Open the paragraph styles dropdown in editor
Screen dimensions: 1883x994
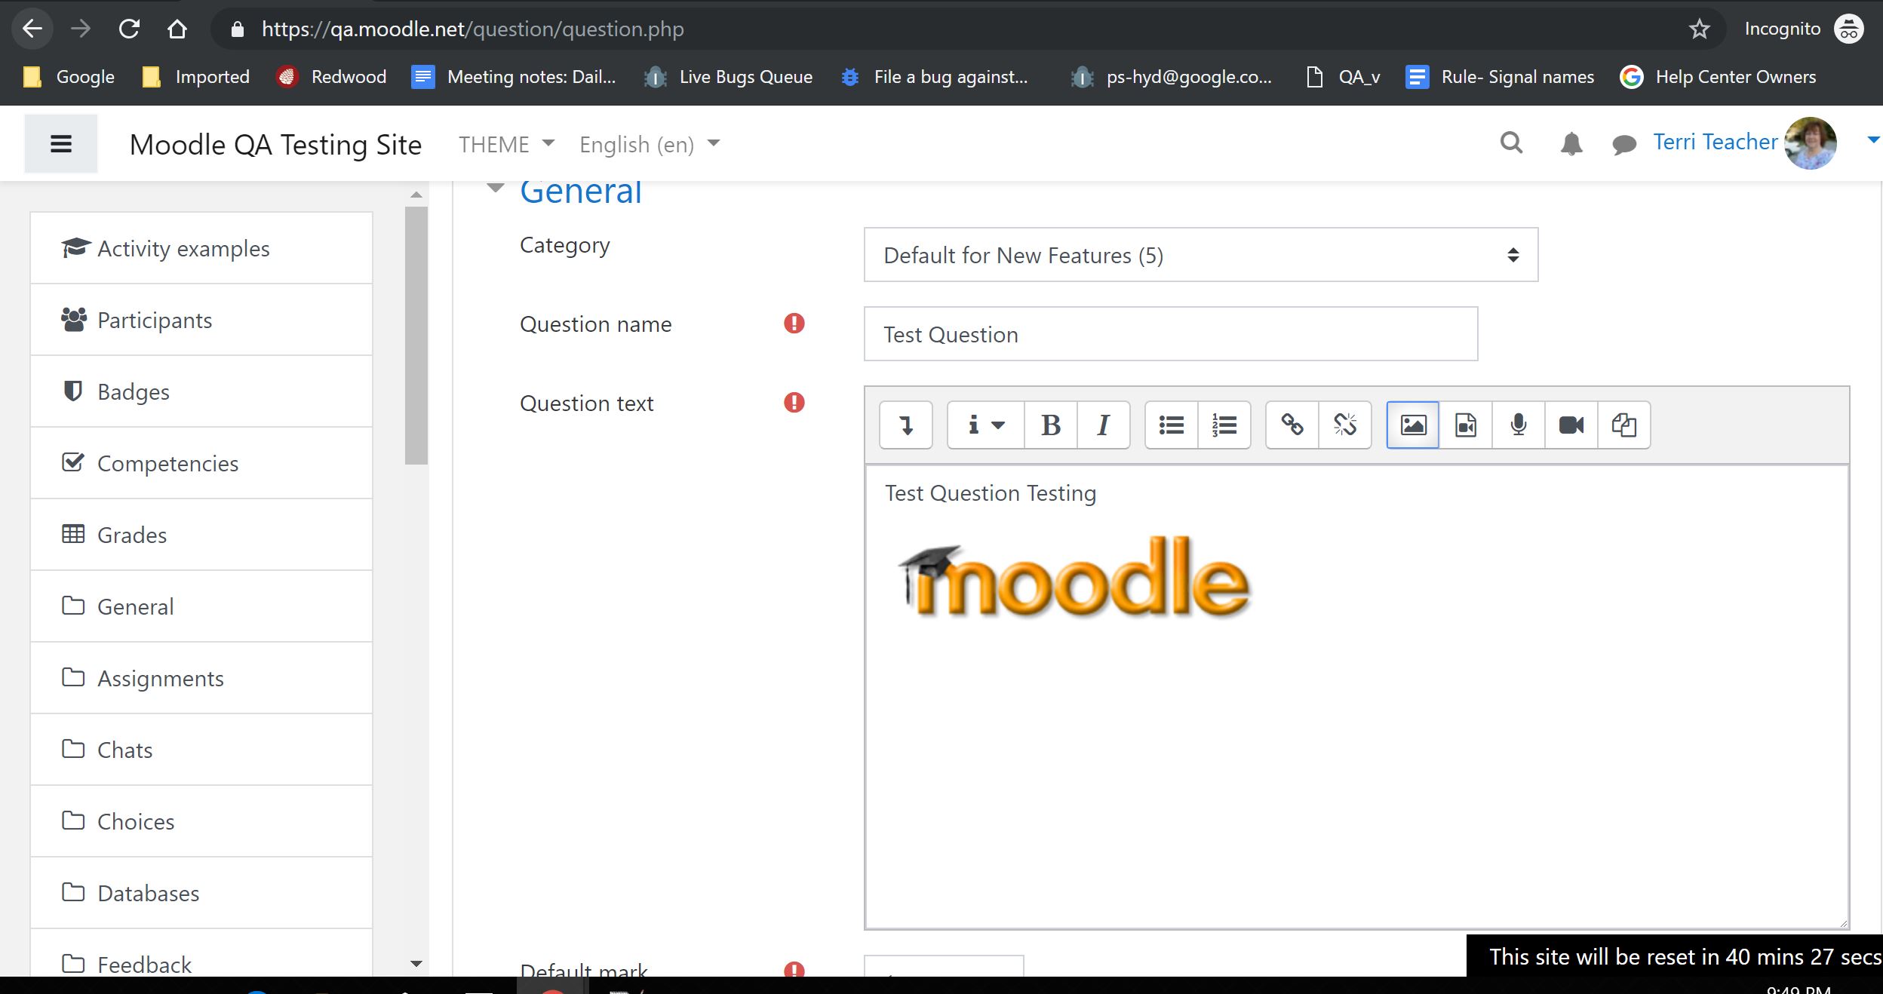pos(986,425)
